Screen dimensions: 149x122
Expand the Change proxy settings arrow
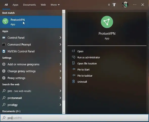point(60,71)
